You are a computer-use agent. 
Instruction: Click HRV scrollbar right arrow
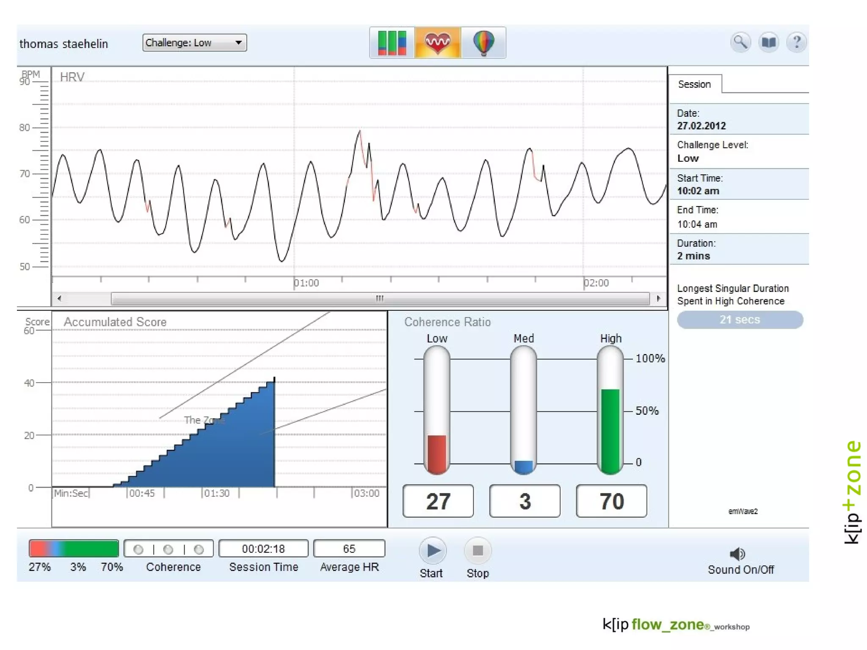coord(658,298)
